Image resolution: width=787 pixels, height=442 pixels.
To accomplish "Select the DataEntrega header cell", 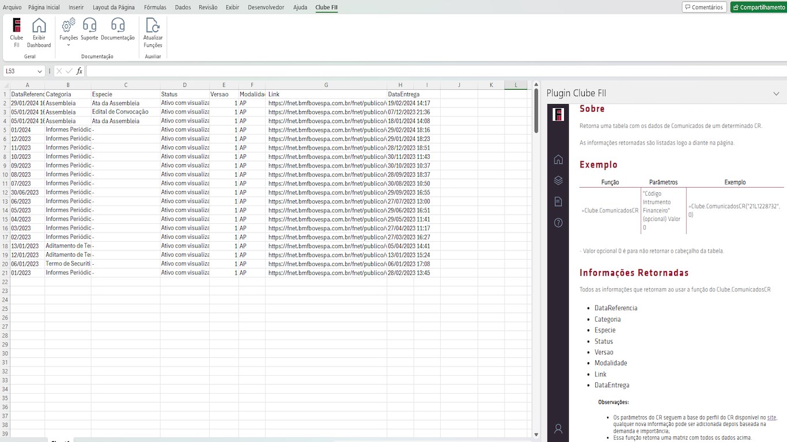I will [400, 94].
